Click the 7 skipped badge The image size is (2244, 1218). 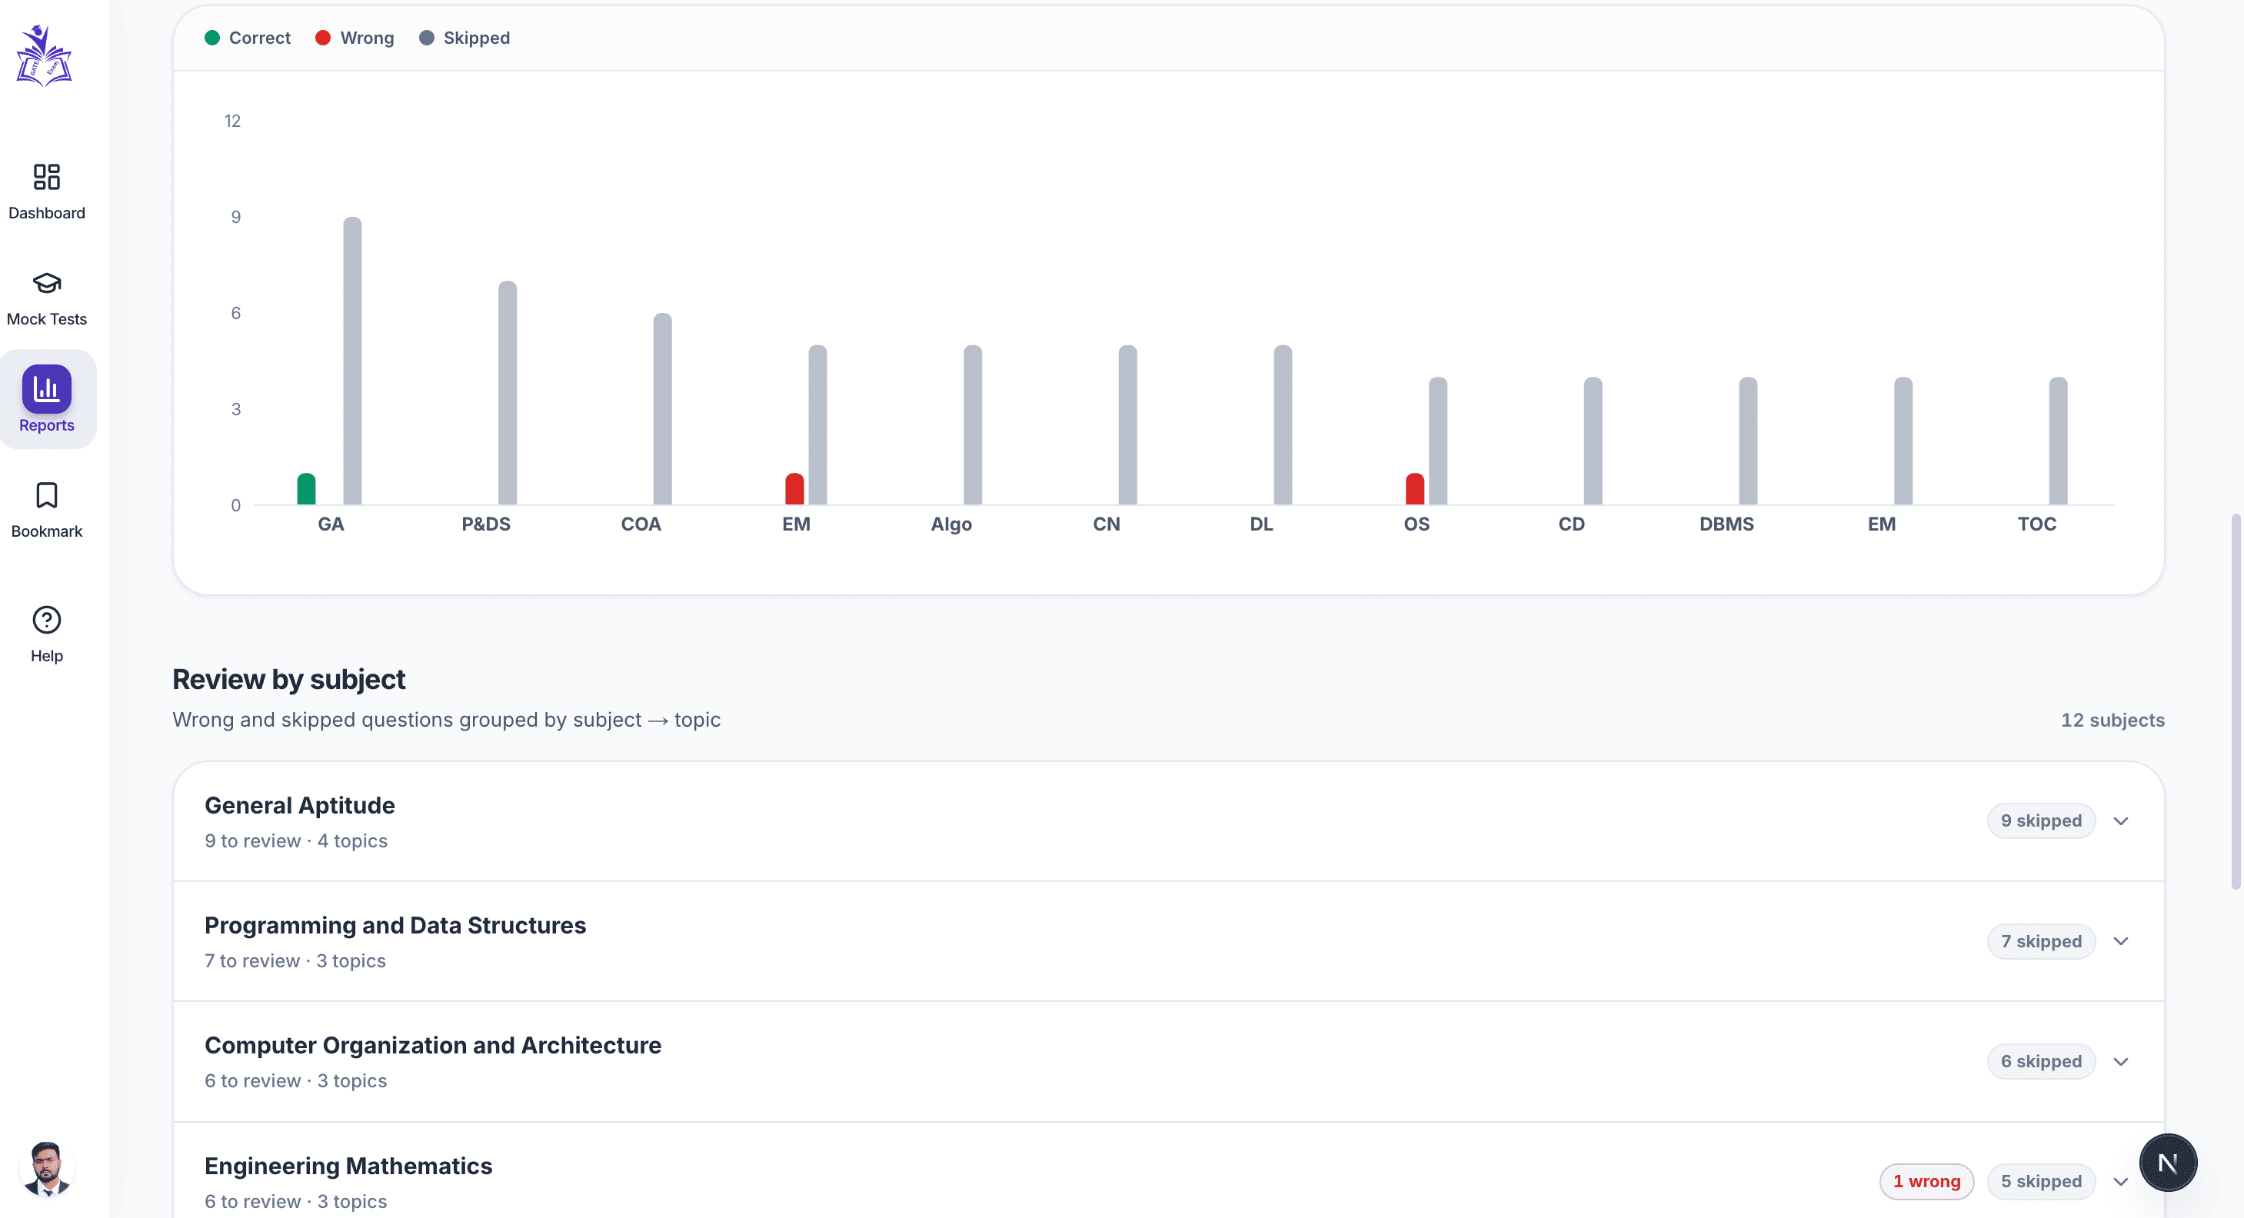point(2040,941)
